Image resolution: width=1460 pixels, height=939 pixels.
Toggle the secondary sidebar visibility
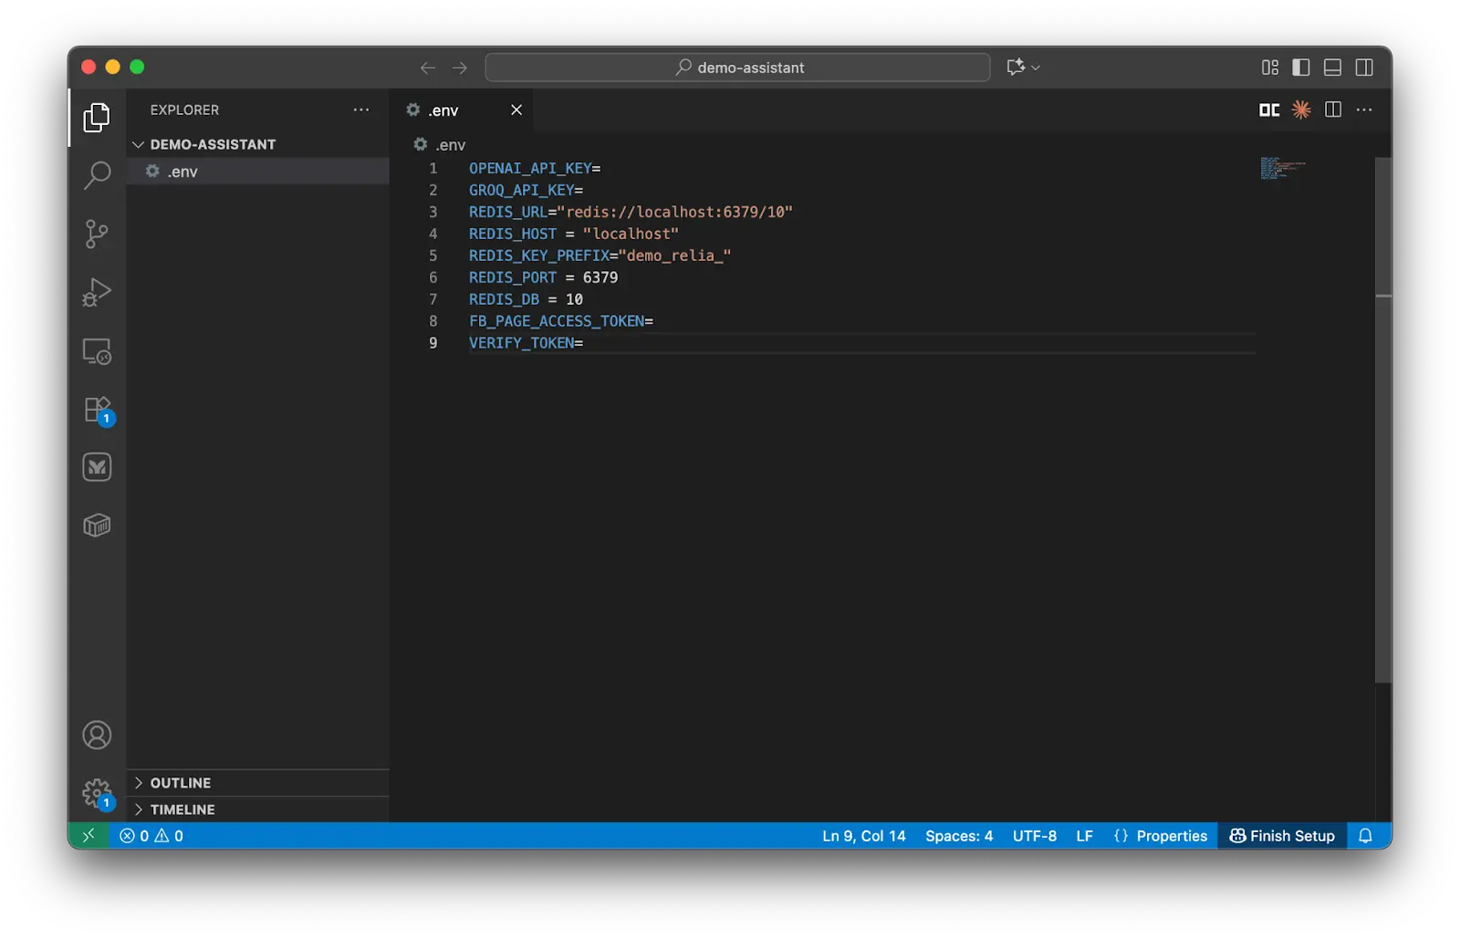(x=1363, y=67)
